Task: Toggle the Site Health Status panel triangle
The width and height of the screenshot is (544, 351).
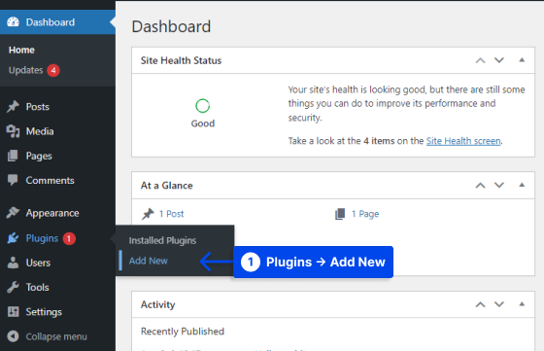Action: [x=522, y=60]
